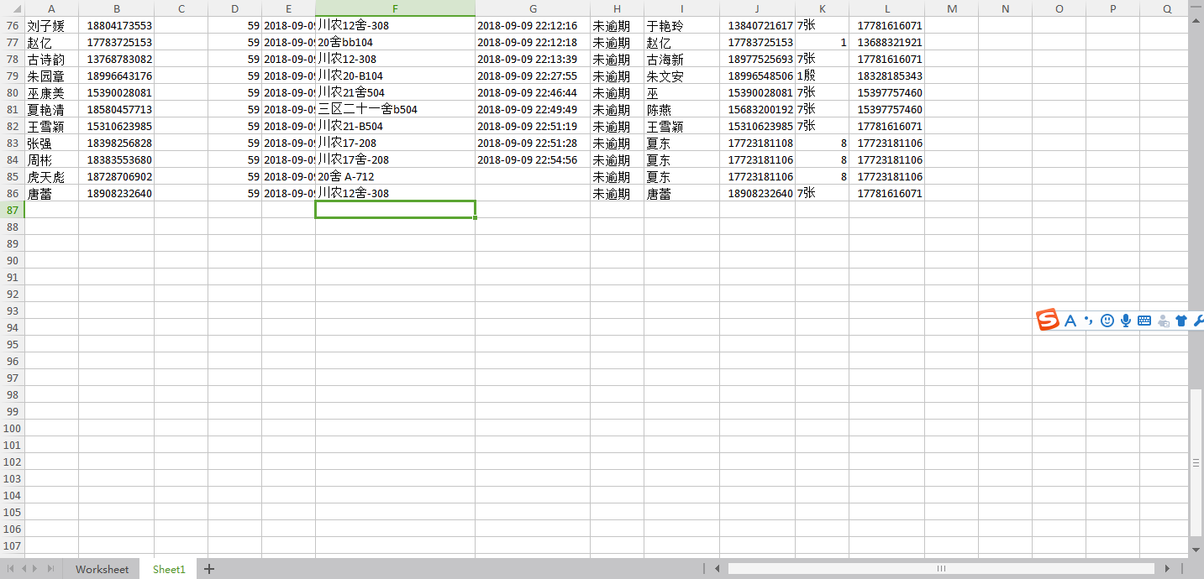Click the next sheet navigation arrow

pyautogui.click(x=36, y=569)
